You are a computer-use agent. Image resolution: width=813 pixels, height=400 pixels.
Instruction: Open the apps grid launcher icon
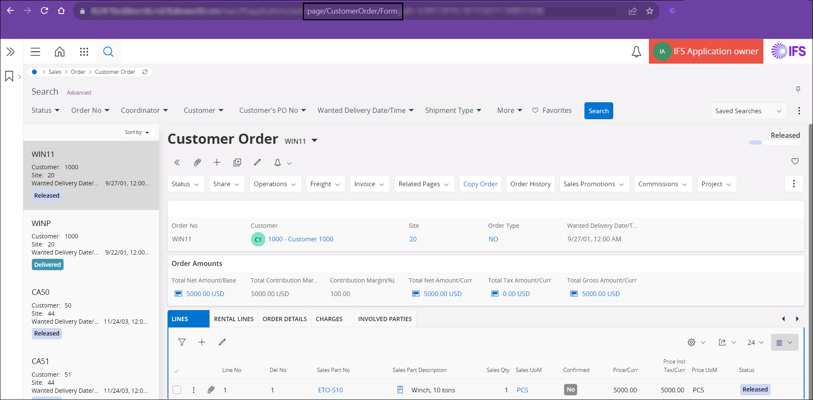[x=84, y=52]
